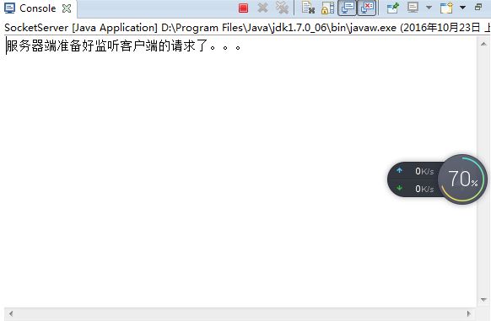Click the Display Selected Console monitor icon
The width and height of the screenshot is (491, 321).
coord(413,8)
